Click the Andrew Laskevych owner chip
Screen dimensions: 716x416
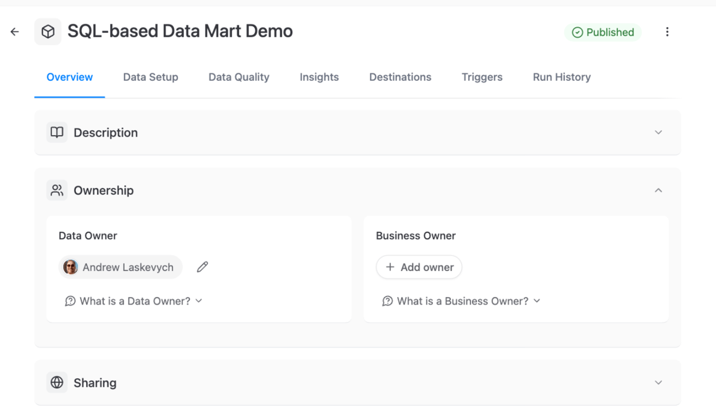pyautogui.click(x=120, y=267)
